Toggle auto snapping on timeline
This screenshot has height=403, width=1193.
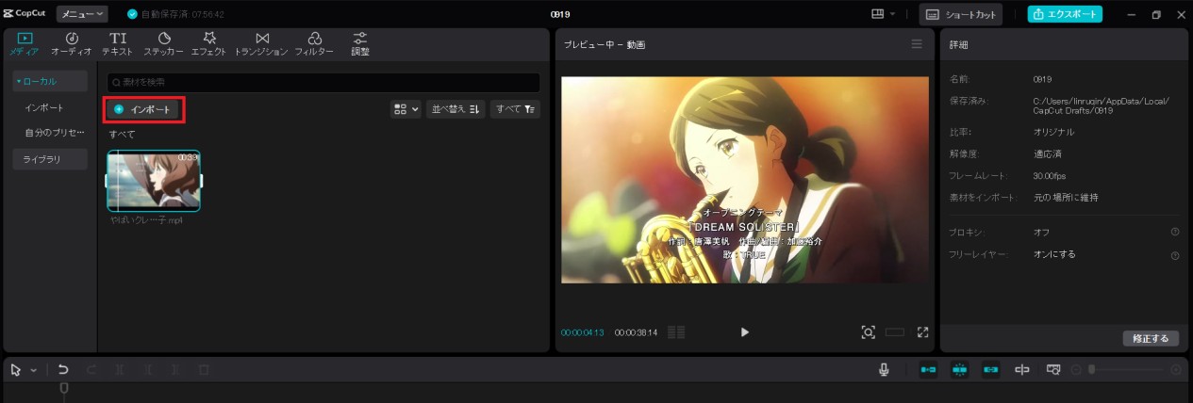(x=960, y=370)
